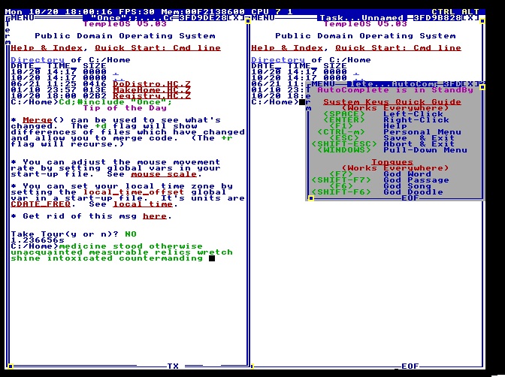
Task: Open Registry.HC.Z file link
Action: click(152, 96)
